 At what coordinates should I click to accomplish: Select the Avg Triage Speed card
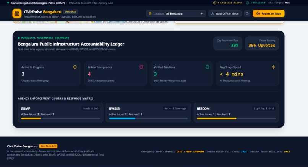tap(248, 74)
